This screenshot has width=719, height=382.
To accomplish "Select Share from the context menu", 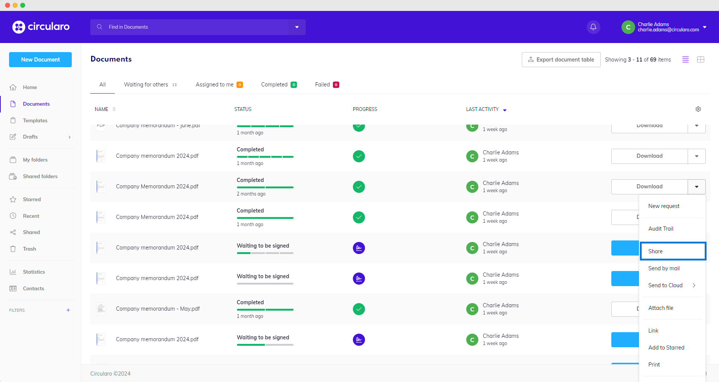I will point(673,251).
